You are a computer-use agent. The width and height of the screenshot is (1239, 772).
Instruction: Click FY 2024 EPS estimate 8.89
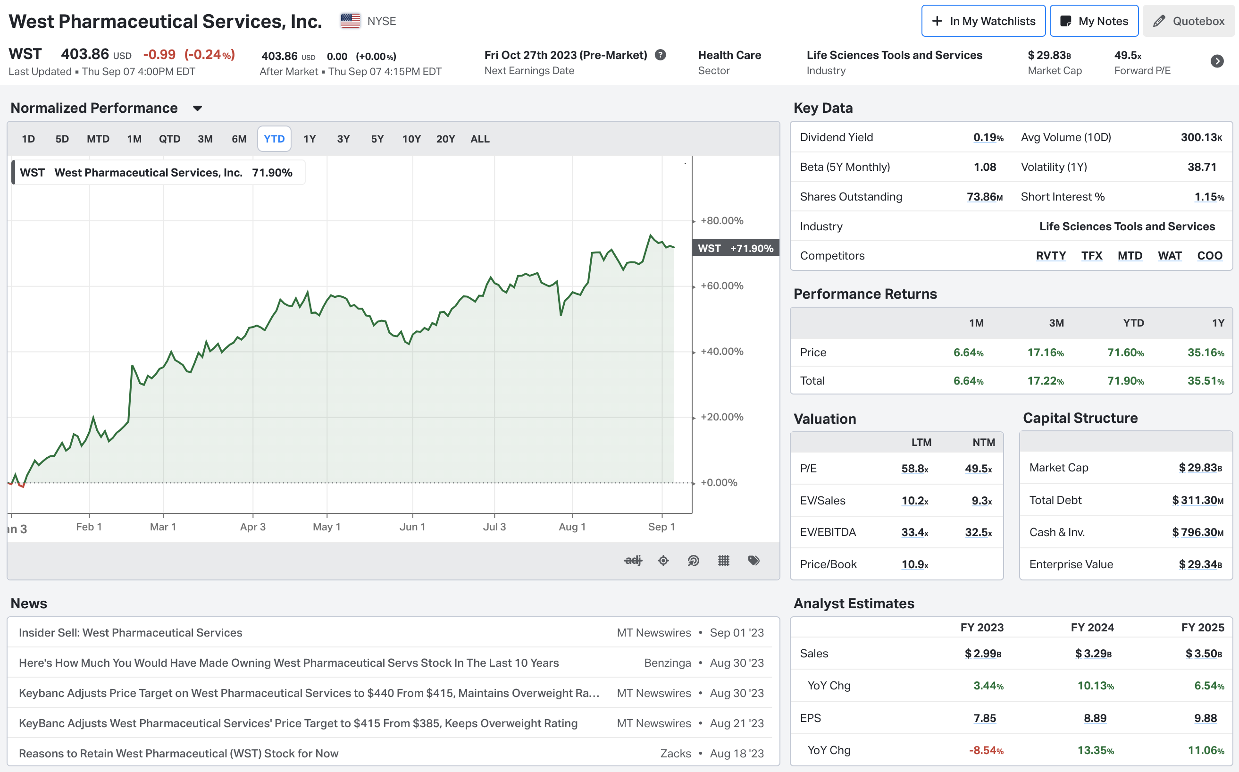pyautogui.click(x=1095, y=718)
